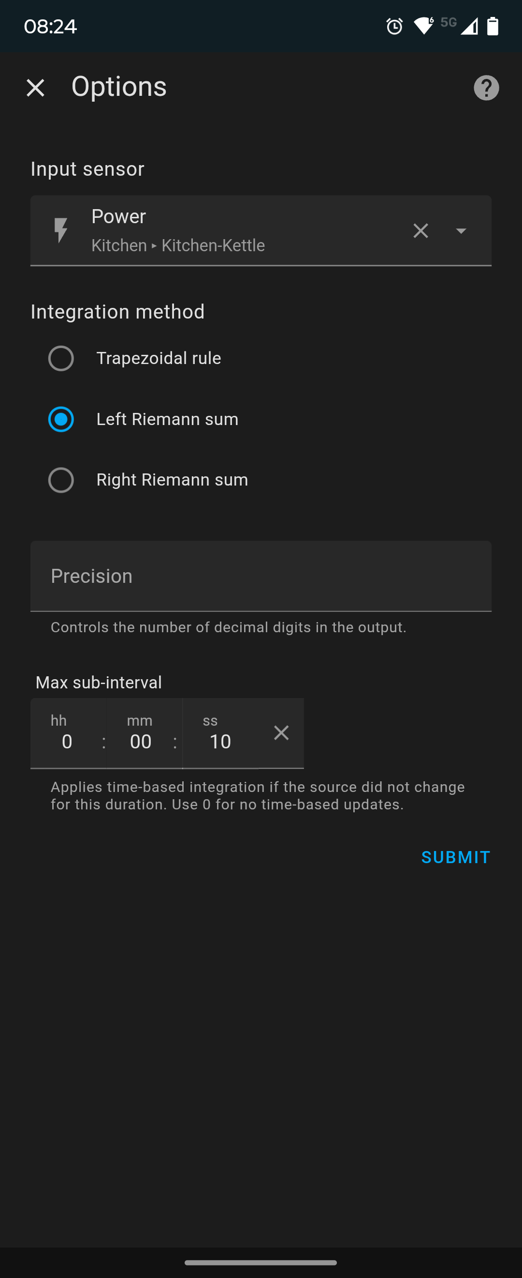The width and height of the screenshot is (522, 1278).
Task: Close the Options dialog with X icon
Action: (x=35, y=88)
